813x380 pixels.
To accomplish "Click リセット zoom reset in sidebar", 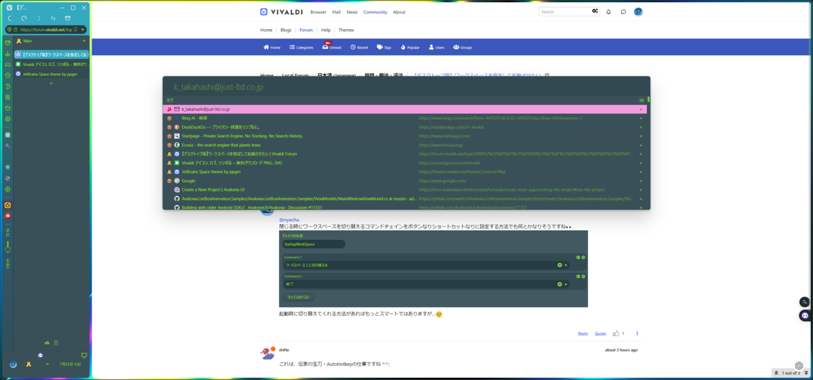I will 7,264.
